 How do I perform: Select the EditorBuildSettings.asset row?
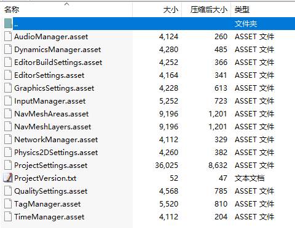[147, 63]
